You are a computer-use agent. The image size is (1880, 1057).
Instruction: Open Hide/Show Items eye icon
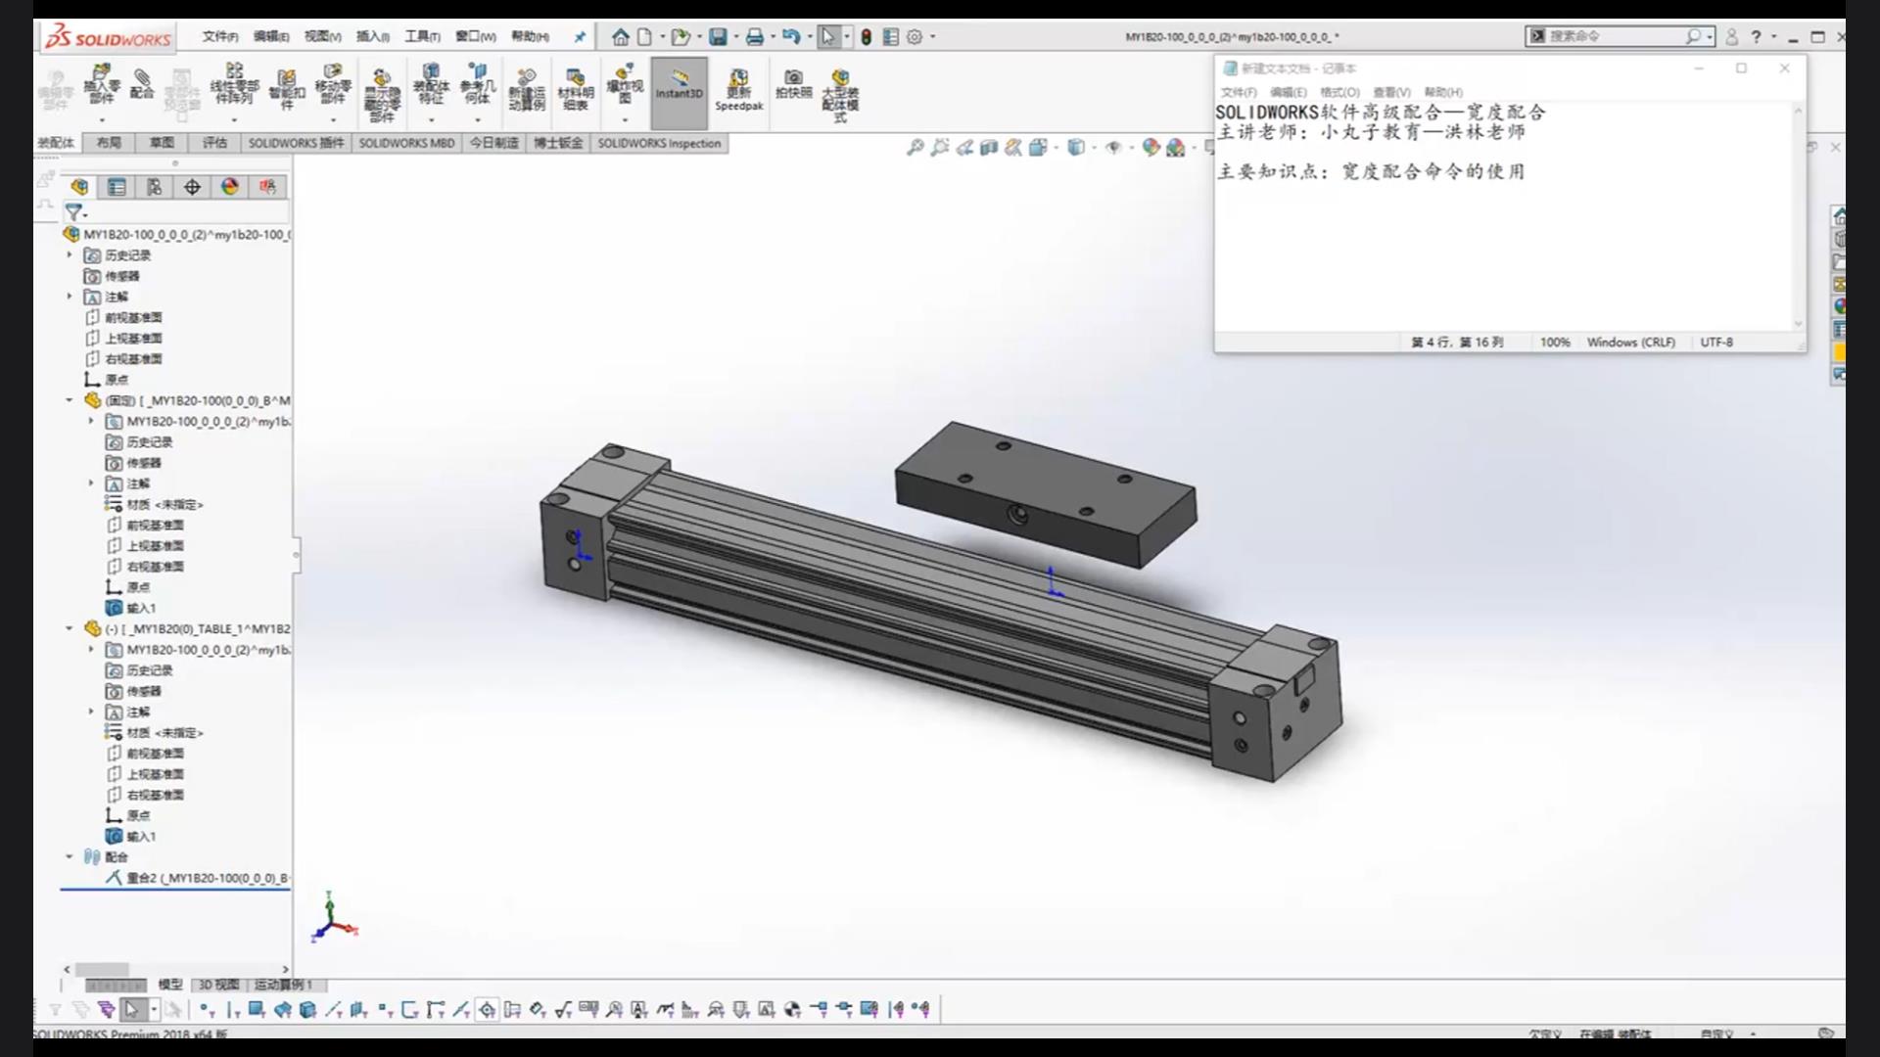pyautogui.click(x=1113, y=148)
